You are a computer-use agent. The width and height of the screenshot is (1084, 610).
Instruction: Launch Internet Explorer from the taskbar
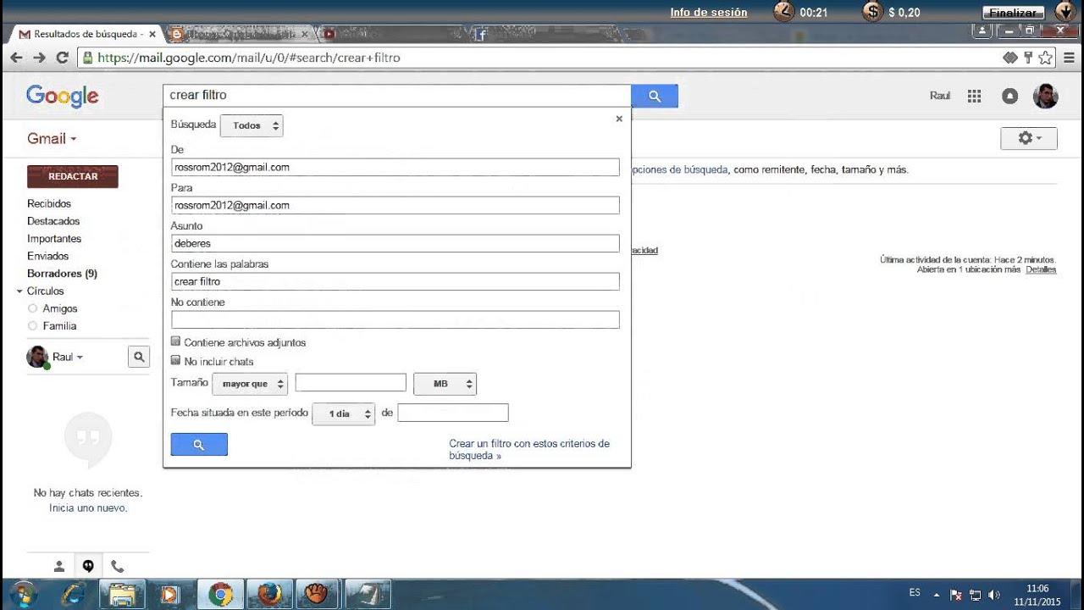click(x=75, y=594)
